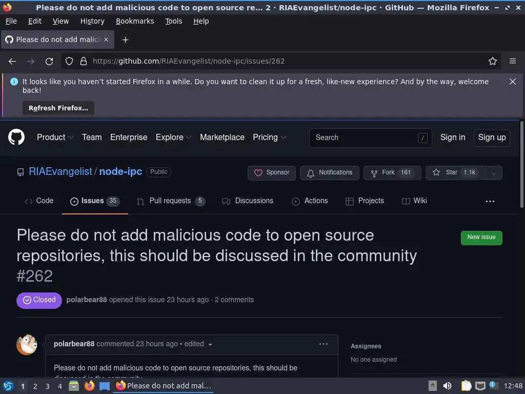Bookmark this page with the star icon
The width and height of the screenshot is (525, 394).
(492, 62)
